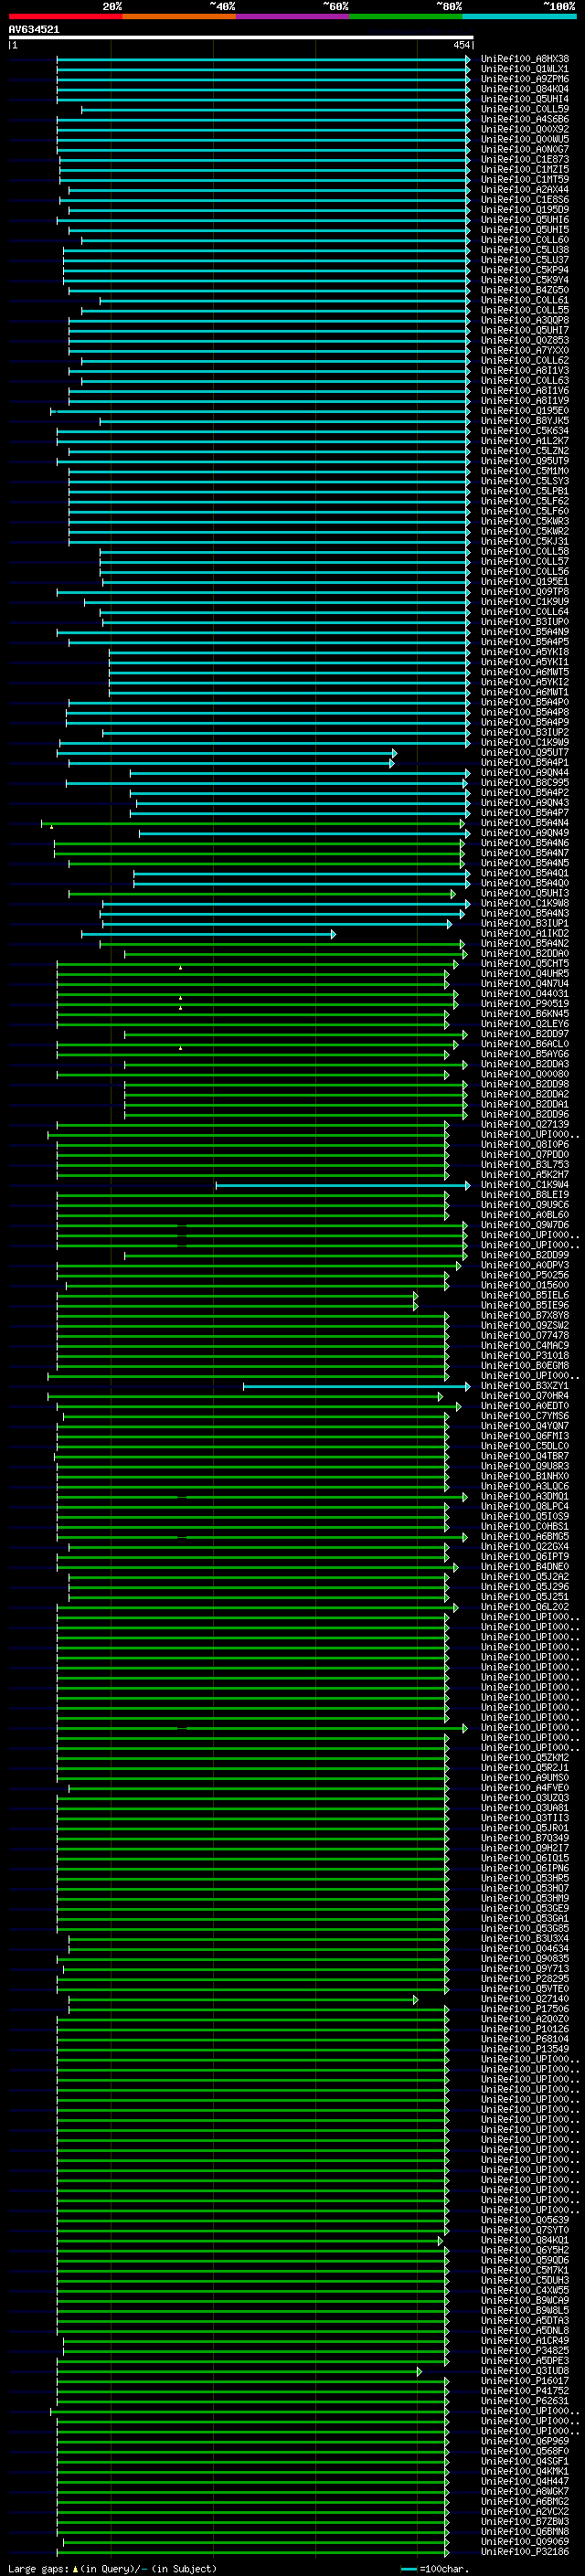Select the UniRef100_B2DDA0 label
585x2576 pixels.
[x=524, y=954]
